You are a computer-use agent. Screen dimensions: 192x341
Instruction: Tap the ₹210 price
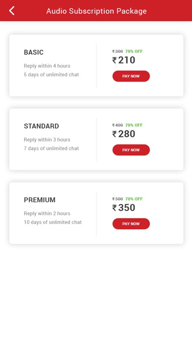click(124, 60)
